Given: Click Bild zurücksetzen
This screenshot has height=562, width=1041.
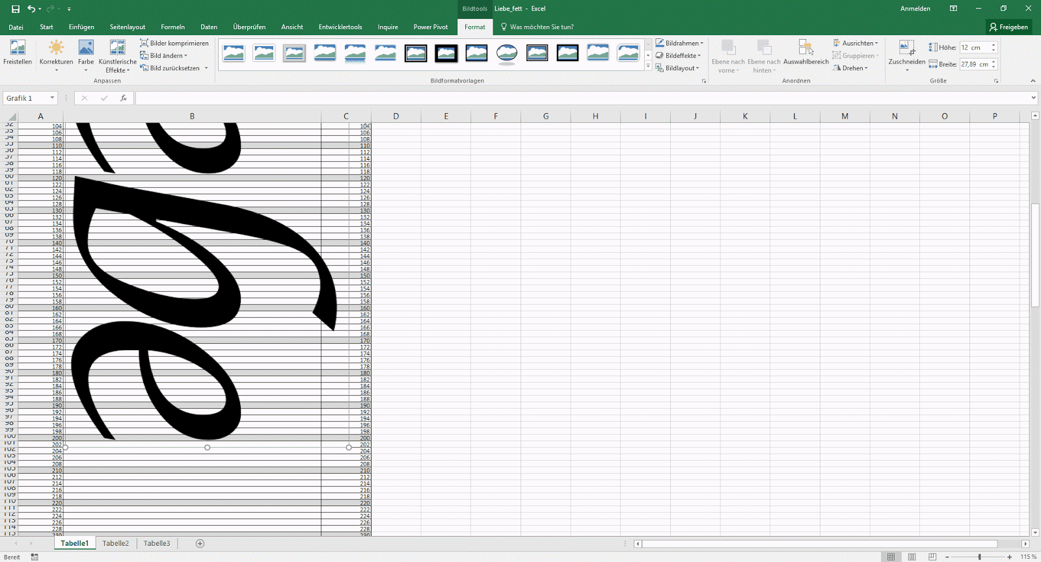Looking at the screenshot, I should 174,68.
